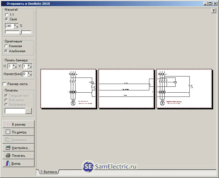Select the first banner page preview
This screenshot has width=219, height=178.
pos(68,88)
